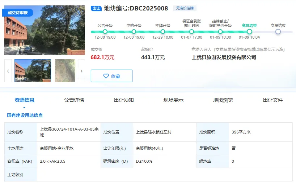Viewport: 296px width, 184px height.
Task: Switch to 地图浏览 tab
Action: [x=223, y=100]
